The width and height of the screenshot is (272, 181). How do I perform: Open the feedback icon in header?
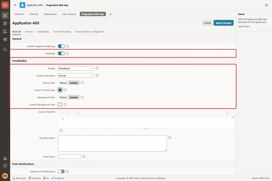click(266, 5)
